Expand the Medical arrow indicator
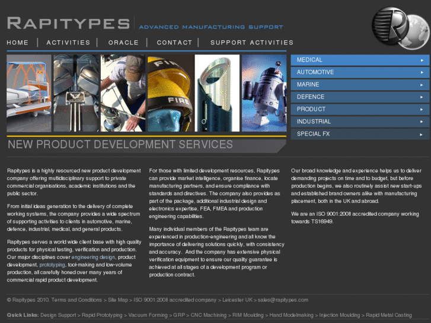 pyautogui.click(x=422, y=60)
